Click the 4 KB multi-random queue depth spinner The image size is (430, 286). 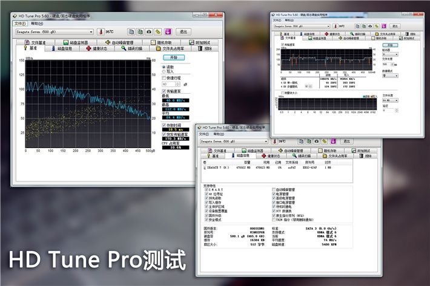tap(310, 86)
